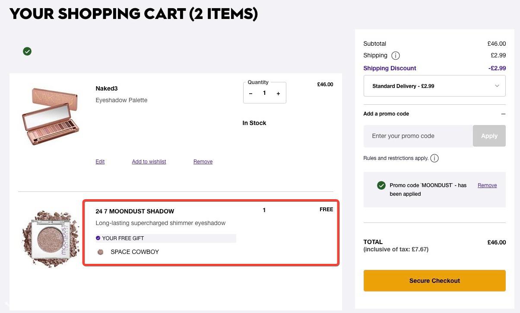520x313 pixels.
Task: Click the promo code input field
Action: click(418, 136)
